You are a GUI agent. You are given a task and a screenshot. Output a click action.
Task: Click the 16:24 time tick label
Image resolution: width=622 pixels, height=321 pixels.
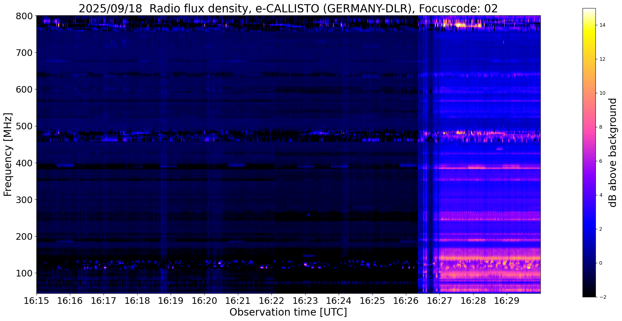coord(339,301)
